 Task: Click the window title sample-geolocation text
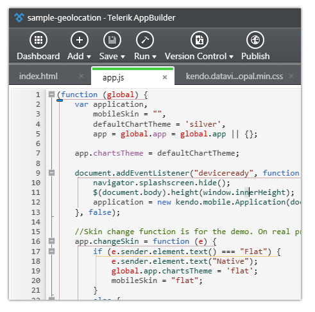pos(64,18)
